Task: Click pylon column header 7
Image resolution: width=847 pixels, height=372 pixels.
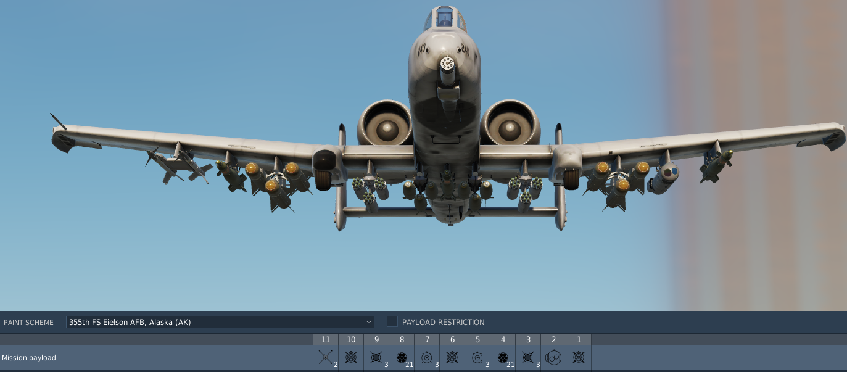Action: click(427, 339)
